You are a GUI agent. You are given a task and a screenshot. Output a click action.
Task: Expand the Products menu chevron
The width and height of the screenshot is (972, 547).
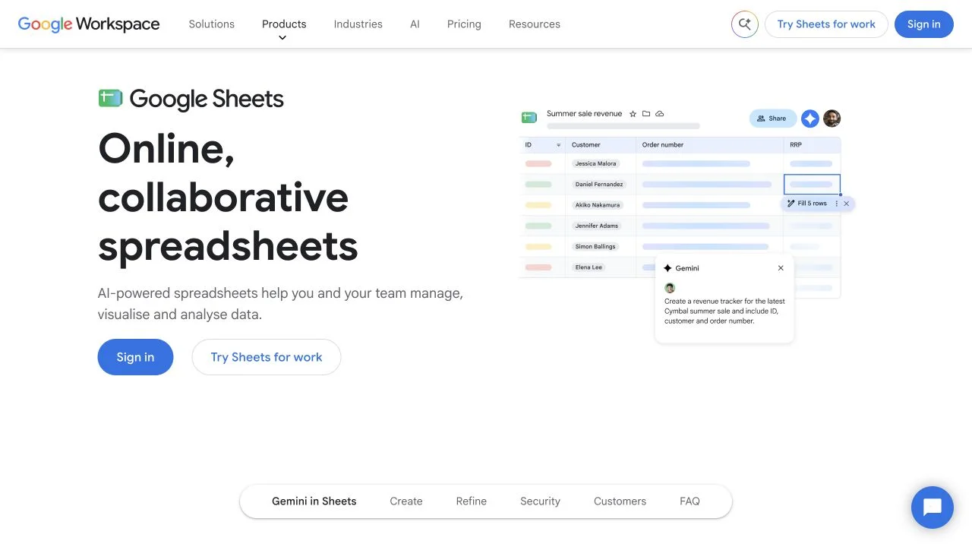282,37
